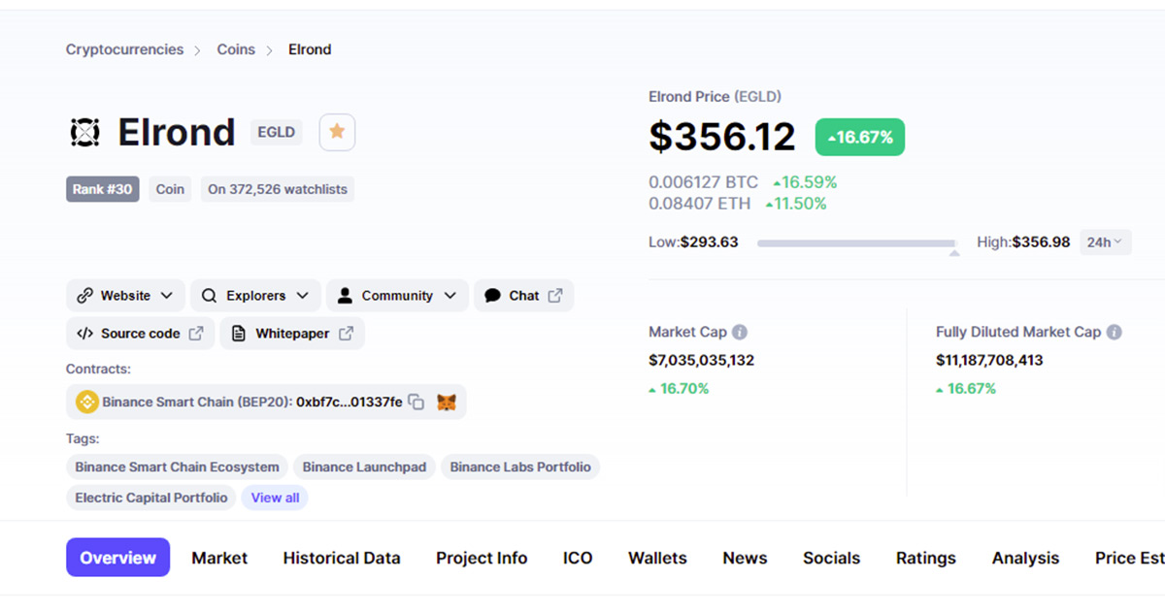
Task: Click the Market Cap value $7,035,035,132
Action: coord(701,360)
